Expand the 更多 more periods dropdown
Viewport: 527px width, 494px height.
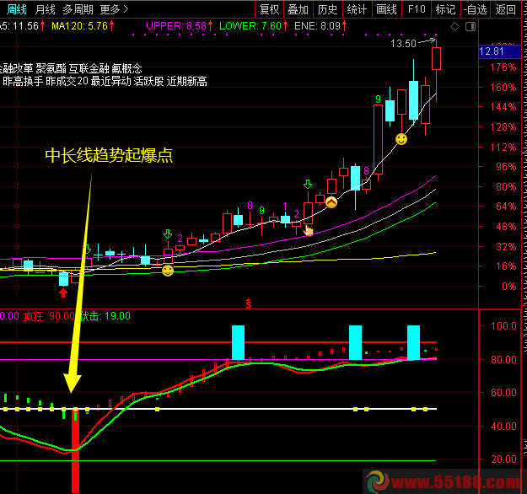coord(114,9)
